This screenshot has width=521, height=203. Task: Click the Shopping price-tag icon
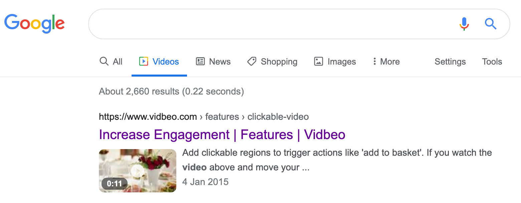[251, 61]
